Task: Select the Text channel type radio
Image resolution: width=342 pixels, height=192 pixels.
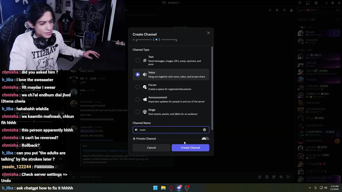Action: pos(138,61)
